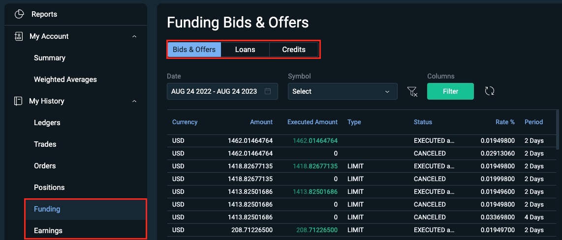This screenshot has height=240, width=562.
Task: Click the table vertical scrollbar
Action: pos(557,130)
